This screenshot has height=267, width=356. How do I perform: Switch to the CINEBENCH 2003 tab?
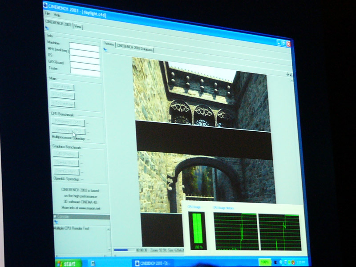click(58, 24)
